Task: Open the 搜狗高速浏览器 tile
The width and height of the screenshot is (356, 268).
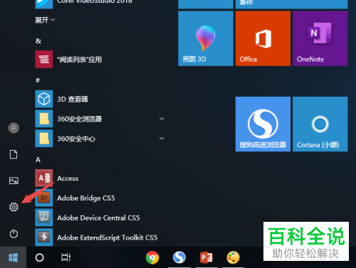Action: click(x=263, y=124)
